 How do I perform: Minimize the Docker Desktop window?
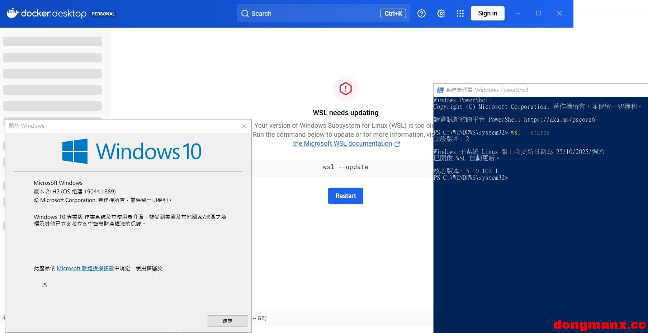click(518, 13)
